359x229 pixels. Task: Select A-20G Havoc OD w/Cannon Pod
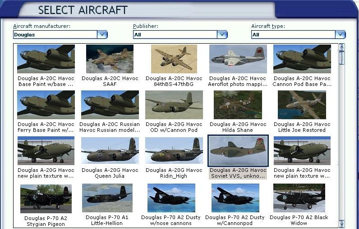(x=174, y=105)
